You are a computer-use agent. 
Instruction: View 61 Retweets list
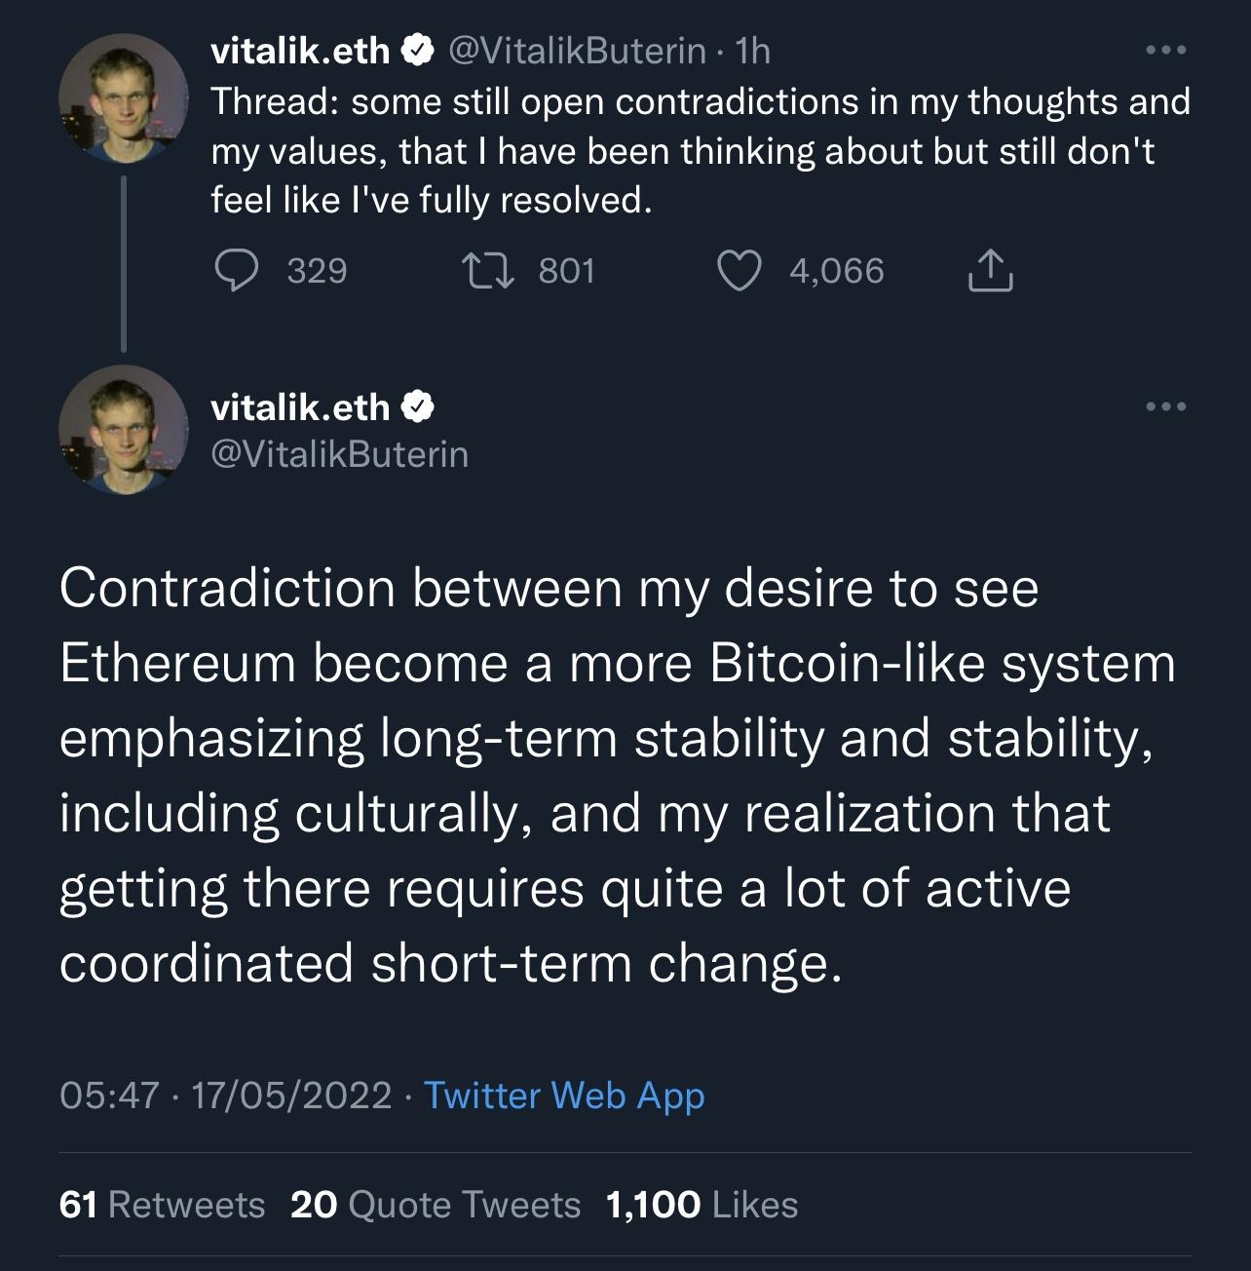click(162, 1205)
